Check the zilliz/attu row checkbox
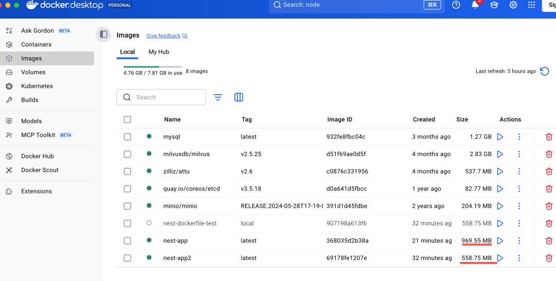556x281 pixels. (127, 171)
